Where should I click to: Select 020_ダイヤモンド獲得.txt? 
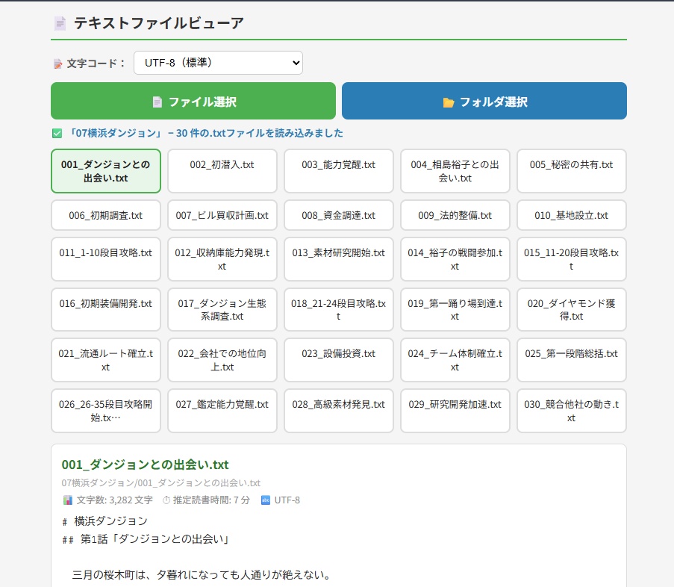pos(571,308)
